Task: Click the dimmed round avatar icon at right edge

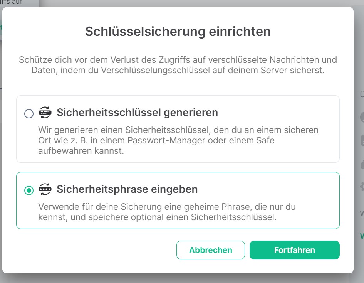Action: (362, 116)
